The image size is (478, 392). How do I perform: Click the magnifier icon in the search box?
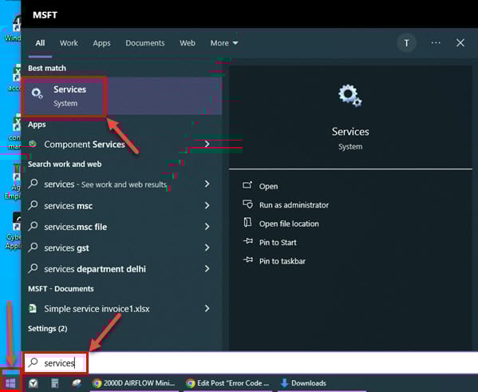click(x=33, y=362)
